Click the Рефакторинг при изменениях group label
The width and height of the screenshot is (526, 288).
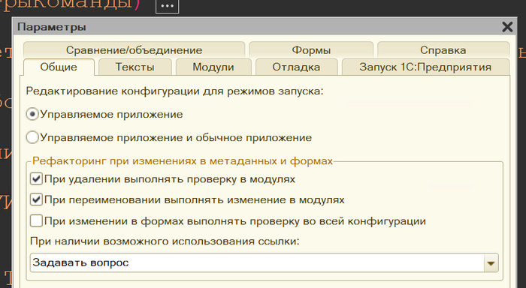(x=183, y=161)
